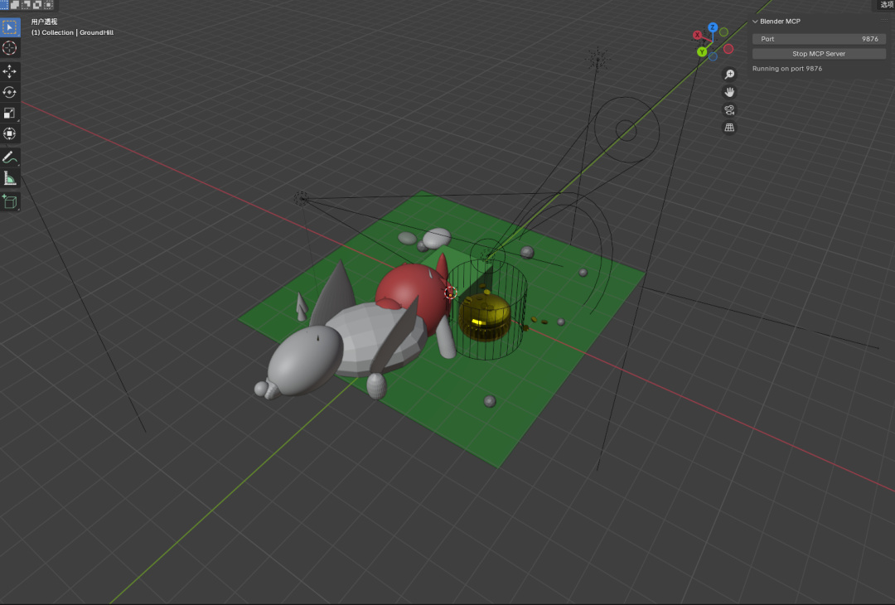
Task: Activate the combined Transform tool
Action: click(x=10, y=133)
